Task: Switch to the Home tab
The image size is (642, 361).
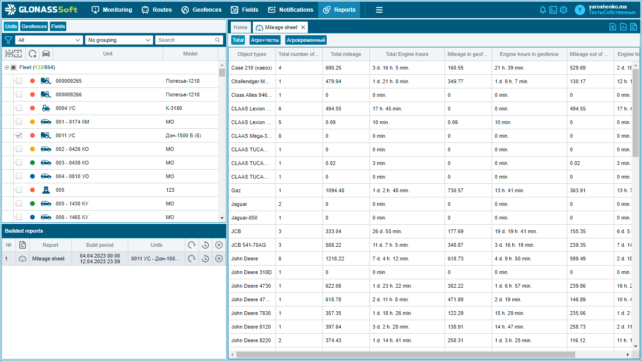Action: 240,27
